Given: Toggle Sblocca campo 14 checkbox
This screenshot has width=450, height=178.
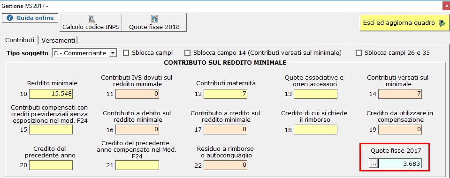Looking at the screenshot, I should (x=187, y=53).
